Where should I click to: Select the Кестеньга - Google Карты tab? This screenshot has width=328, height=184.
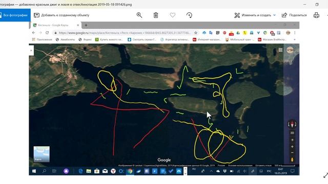coord(55,25)
